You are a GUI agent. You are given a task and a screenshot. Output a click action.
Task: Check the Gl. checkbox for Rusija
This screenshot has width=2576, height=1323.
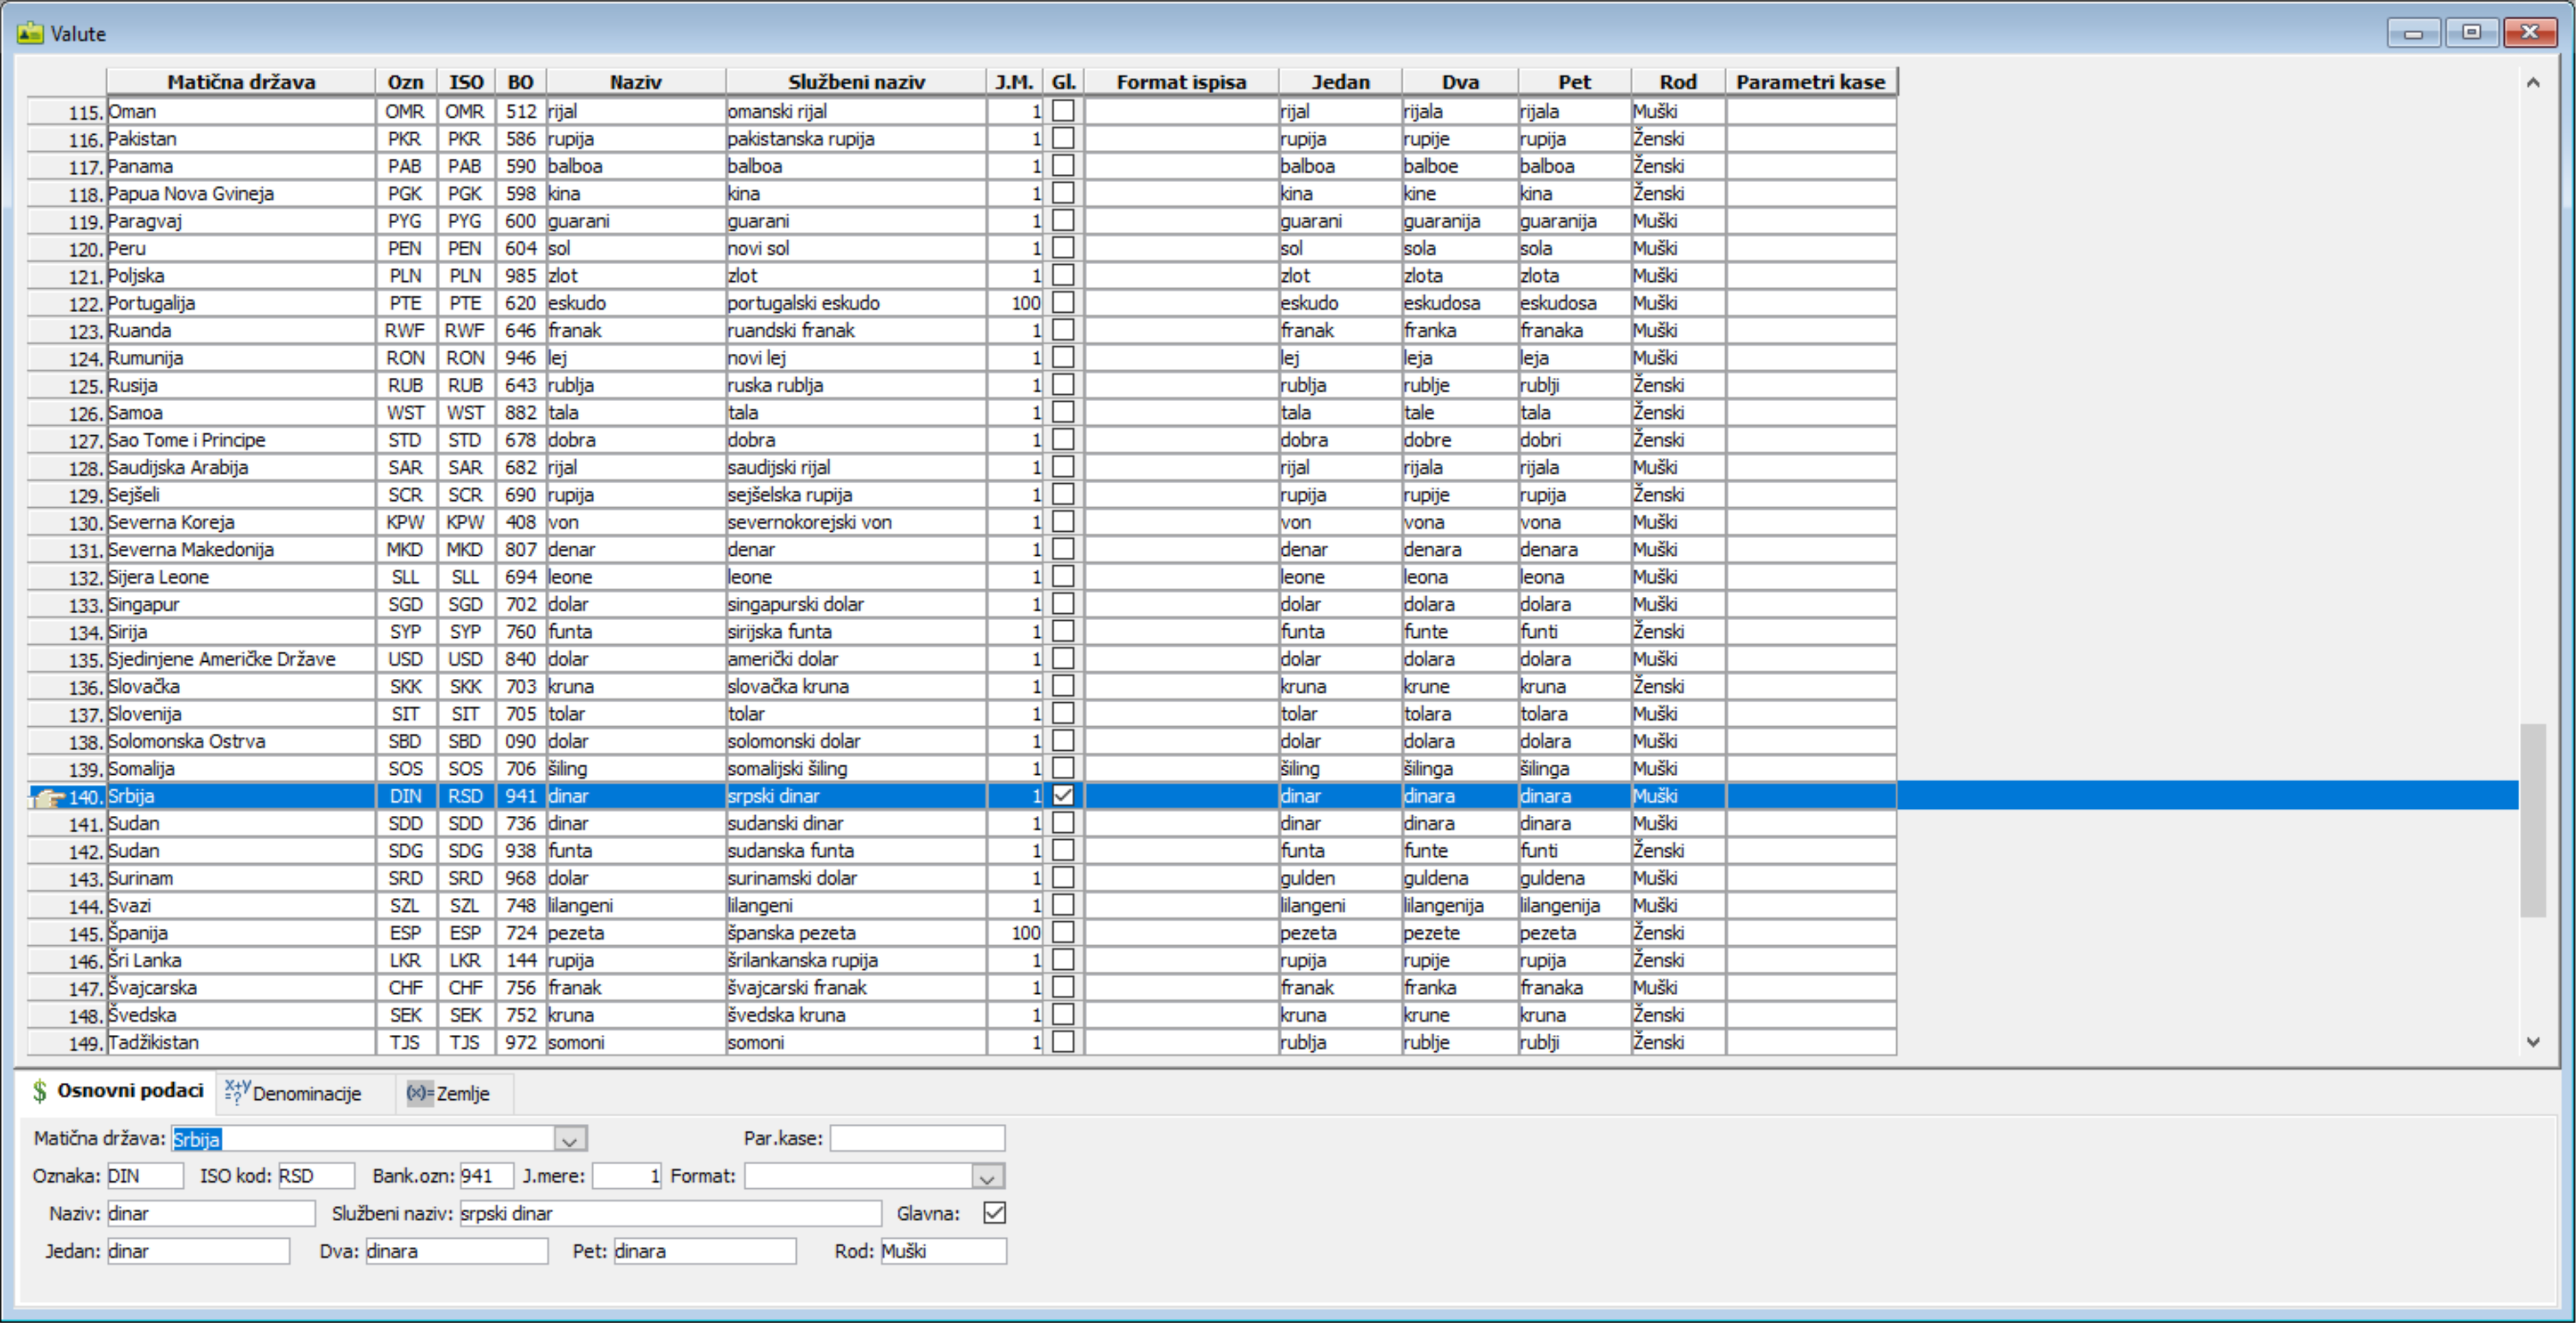pyautogui.click(x=1063, y=385)
